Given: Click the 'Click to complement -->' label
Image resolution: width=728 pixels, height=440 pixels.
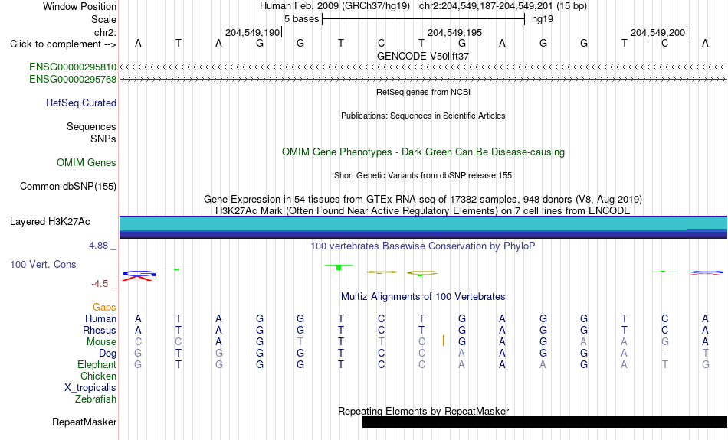Looking at the screenshot, I should coord(63,44).
